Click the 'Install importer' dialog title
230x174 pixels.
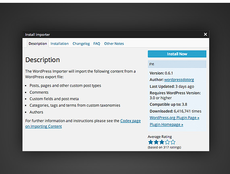tap(38, 34)
